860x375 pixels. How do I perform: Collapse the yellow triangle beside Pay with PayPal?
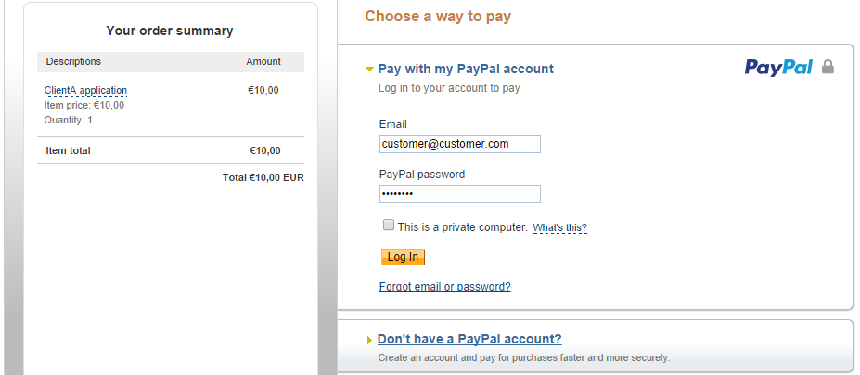point(369,70)
